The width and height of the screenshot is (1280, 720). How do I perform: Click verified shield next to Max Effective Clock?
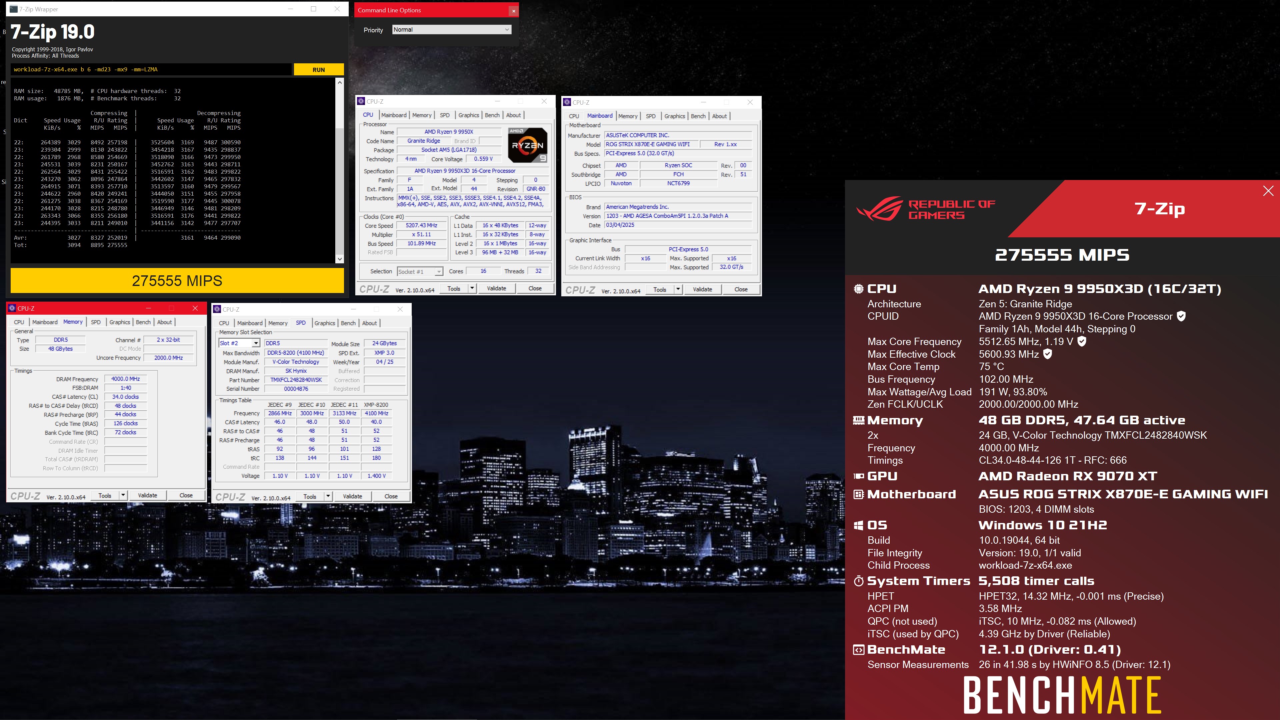pos(1047,354)
